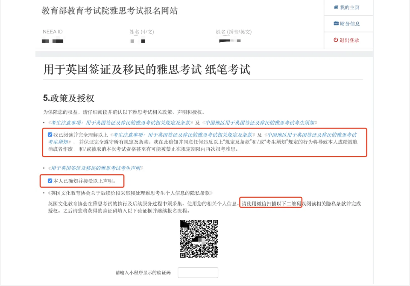Click text 请使用微信扫描以下二维码
410x286 pixels.
click(x=271, y=204)
